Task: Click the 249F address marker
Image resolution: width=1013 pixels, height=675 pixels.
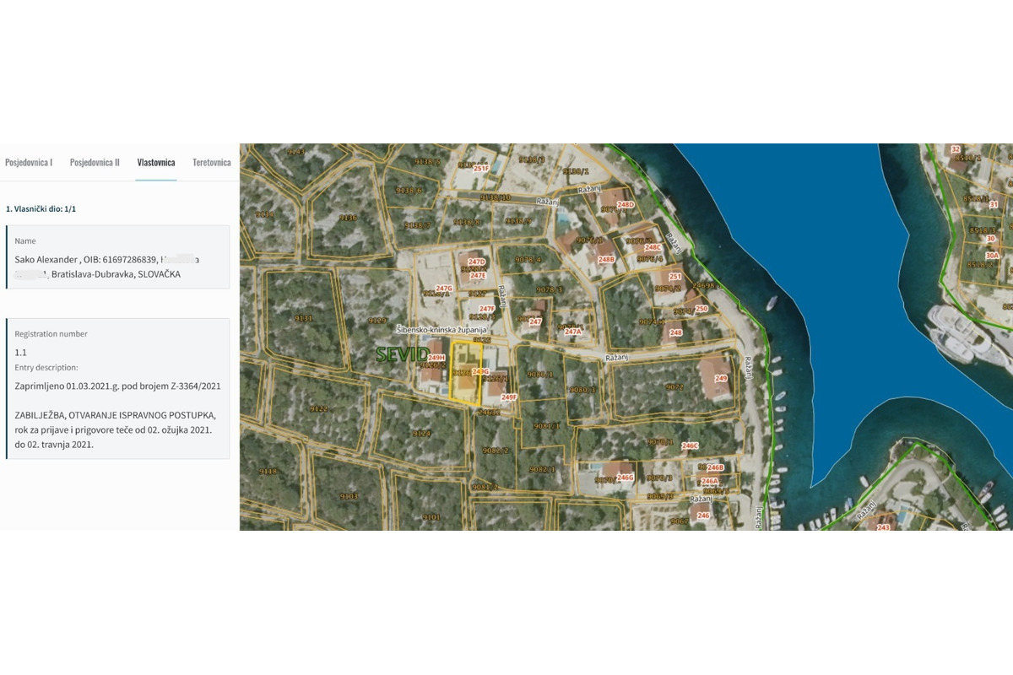Action: (508, 397)
